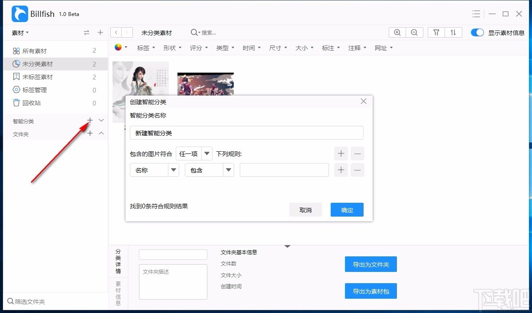Open the color wheel filter
This screenshot has width=532, height=313.
[118, 48]
